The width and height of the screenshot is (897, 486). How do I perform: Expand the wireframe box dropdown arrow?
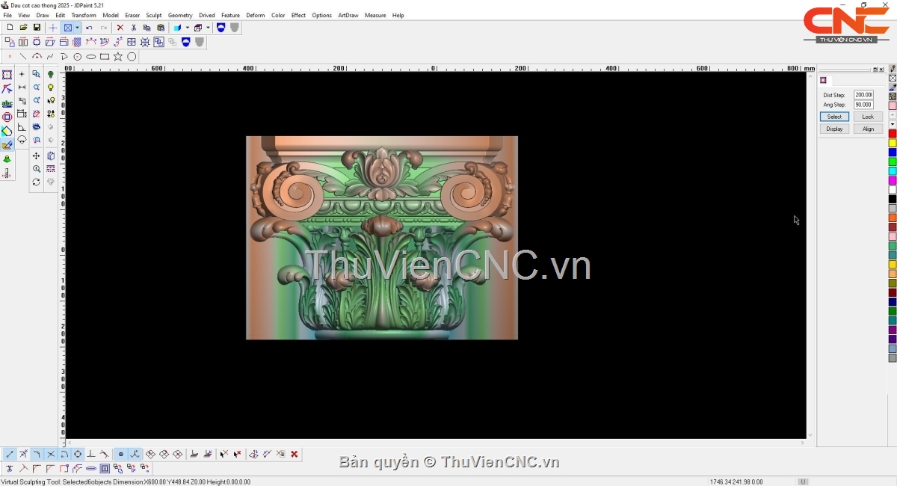[x=208, y=28]
